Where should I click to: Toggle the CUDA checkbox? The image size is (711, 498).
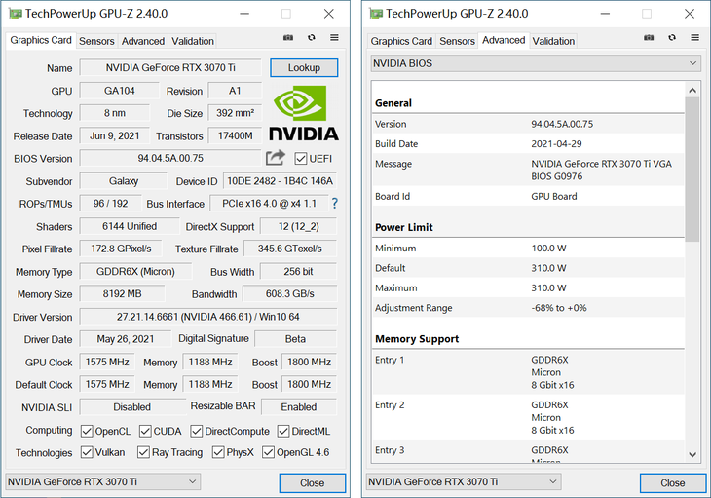(145, 431)
